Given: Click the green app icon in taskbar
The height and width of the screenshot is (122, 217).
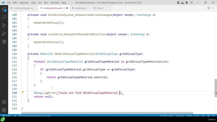Looking at the screenshot, I should tap(3, 119).
